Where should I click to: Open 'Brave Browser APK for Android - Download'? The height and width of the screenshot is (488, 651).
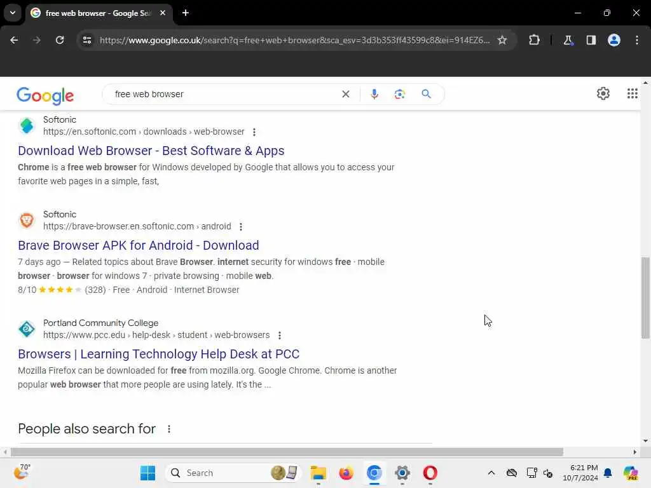(x=138, y=245)
